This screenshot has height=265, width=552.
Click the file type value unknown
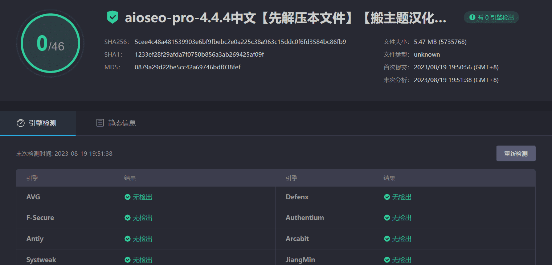click(x=427, y=54)
